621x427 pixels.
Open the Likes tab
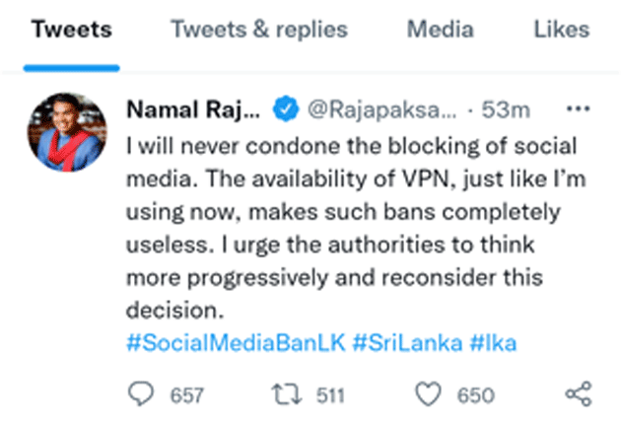tap(562, 30)
